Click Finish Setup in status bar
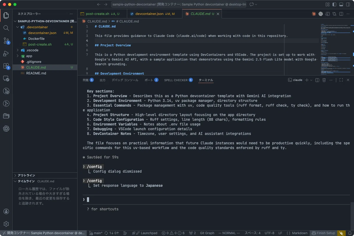This screenshot has width=354, height=236. point(323,233)
